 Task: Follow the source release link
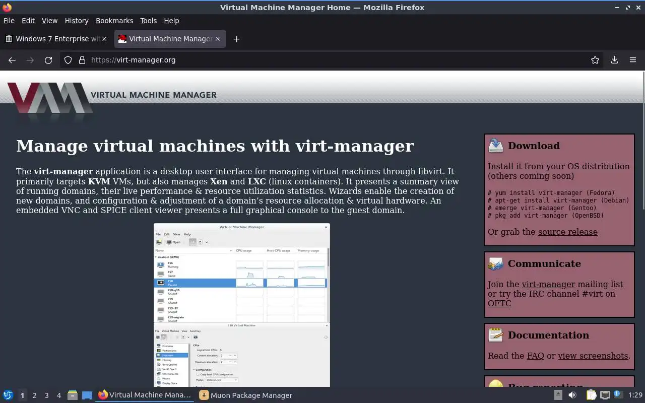[x=568, y=232]
